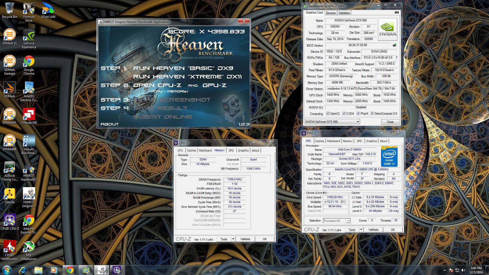This screenshot has width=489, height=275.
Task: Click Tools in the CPU-Z processor window
Action: (352, 230)
